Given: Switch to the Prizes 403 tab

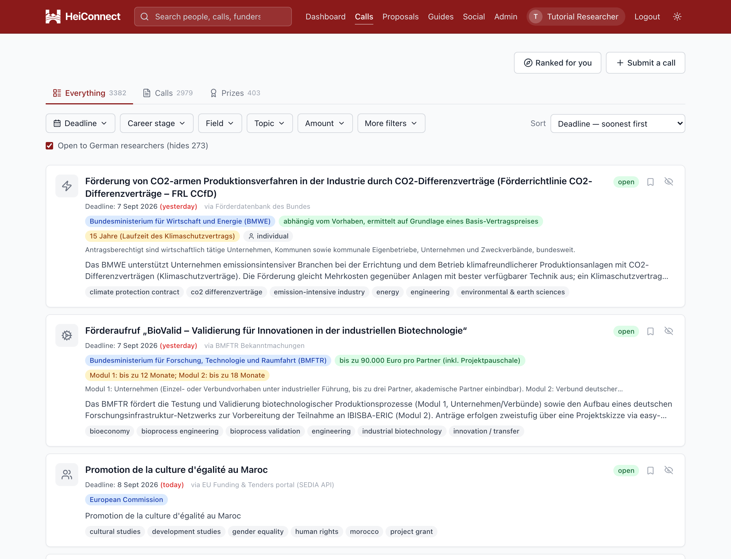Looking at the screenshot, I should click(x=235, y=93).
